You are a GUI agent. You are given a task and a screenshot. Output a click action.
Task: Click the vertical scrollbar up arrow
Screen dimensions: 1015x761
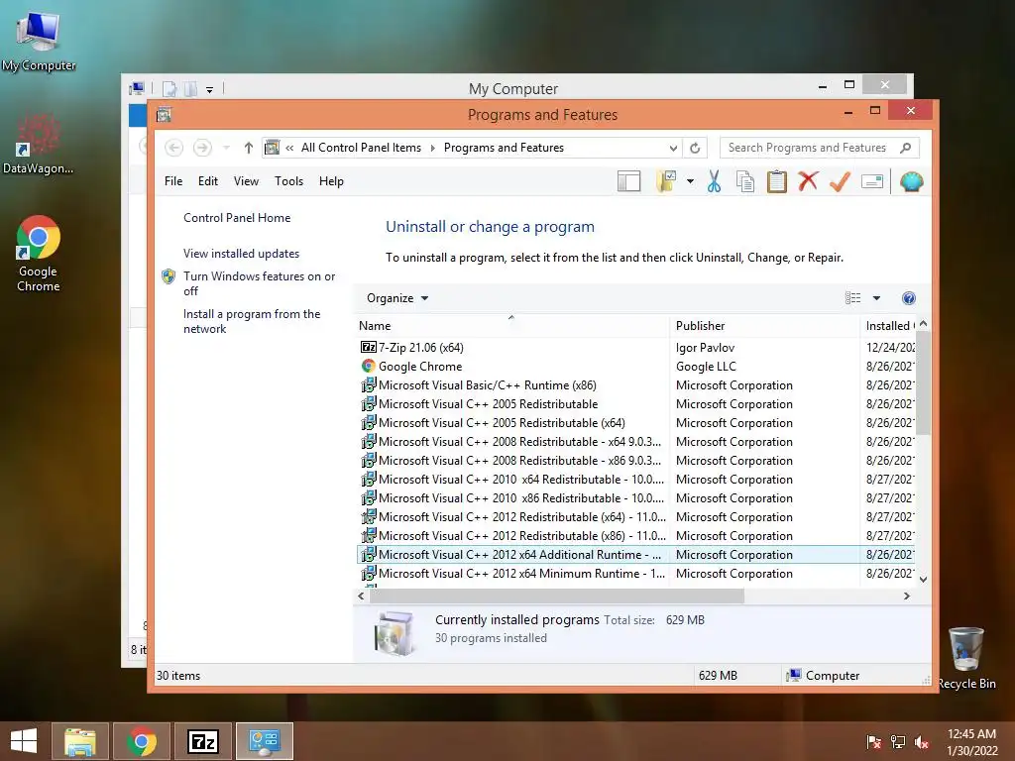924,324
